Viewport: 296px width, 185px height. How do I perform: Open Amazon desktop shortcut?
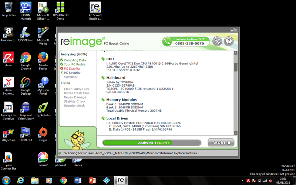point(8,34)
